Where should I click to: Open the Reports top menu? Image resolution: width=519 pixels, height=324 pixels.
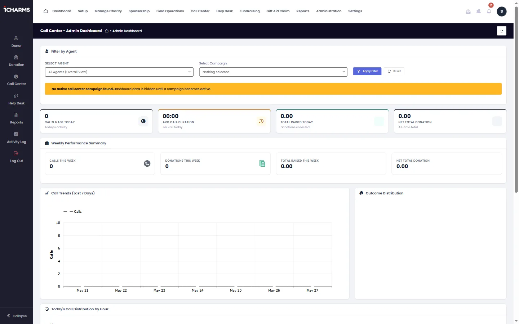tap(303, 11)
